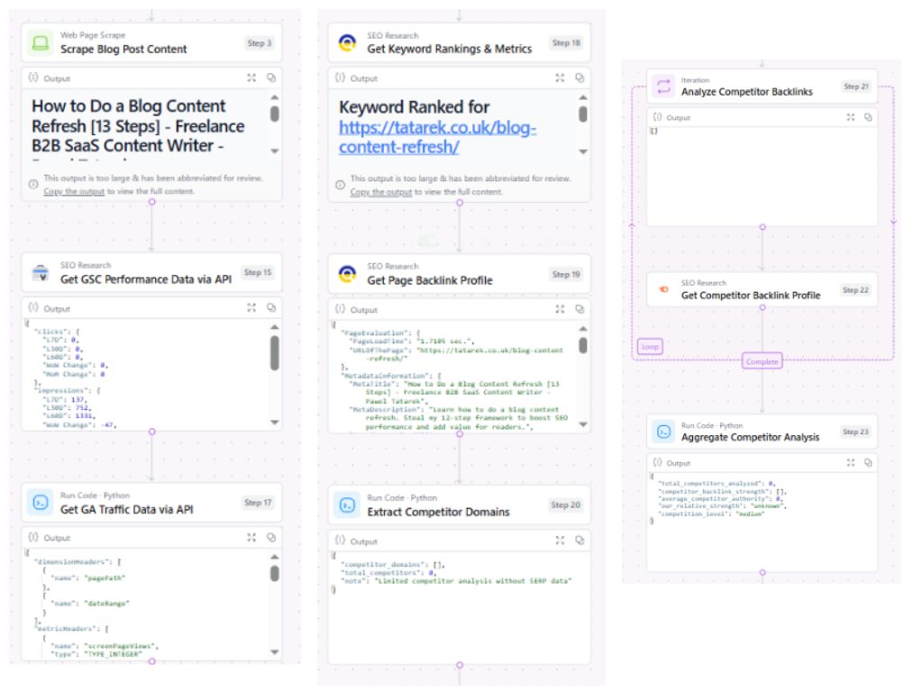Copy the Aggregate Competitor Analysis output

pos(867,462)
